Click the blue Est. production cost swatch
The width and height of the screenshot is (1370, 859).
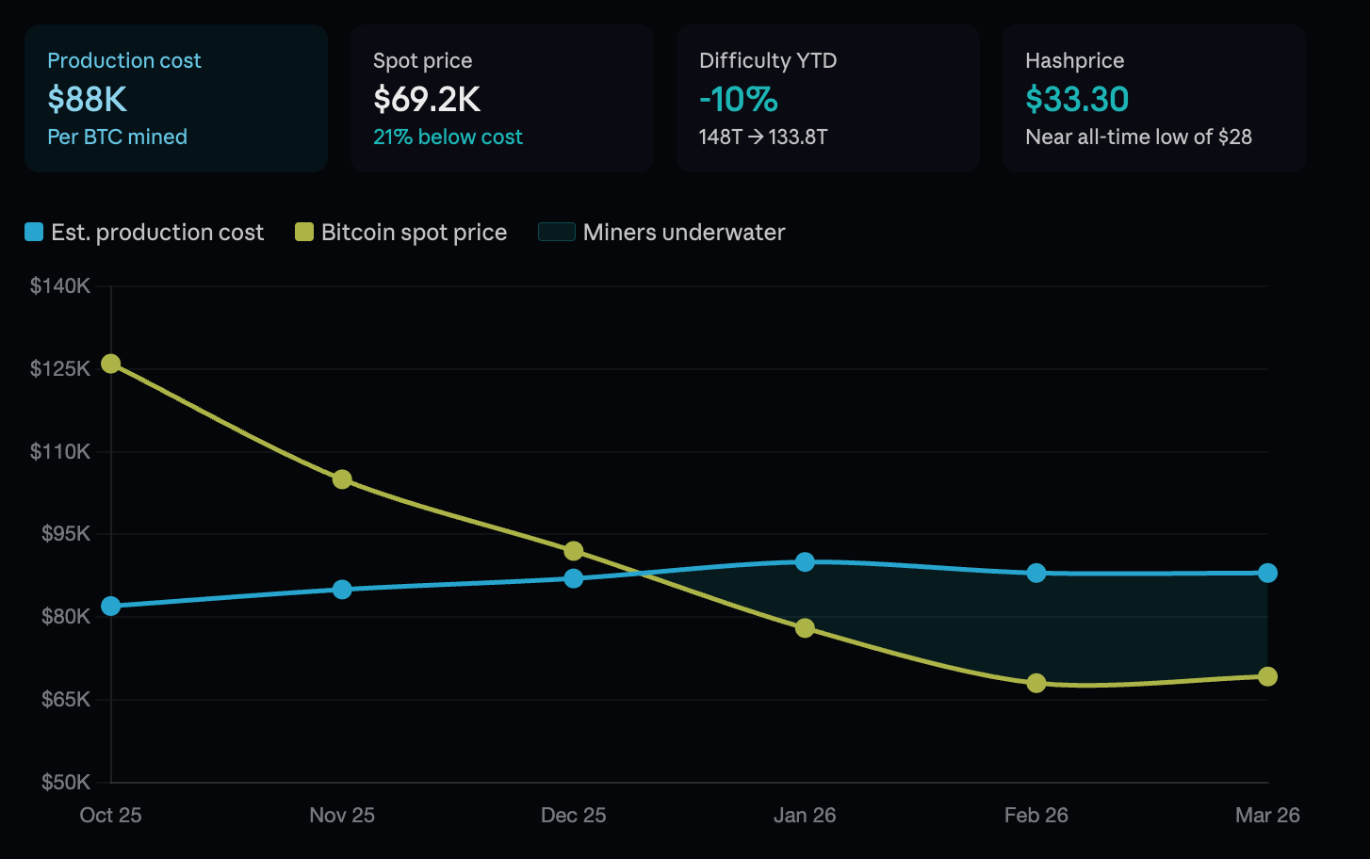coord(34,233)
